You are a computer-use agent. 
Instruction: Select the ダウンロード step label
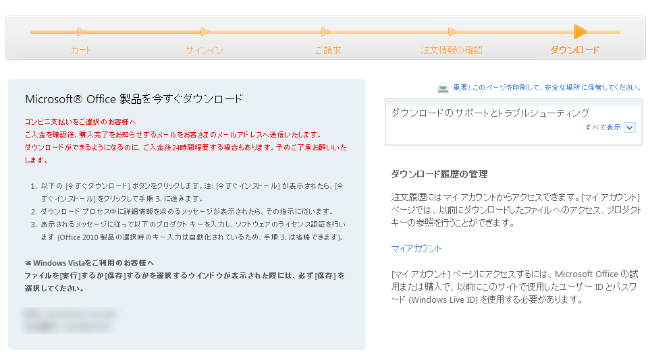[x=575, y=51]
